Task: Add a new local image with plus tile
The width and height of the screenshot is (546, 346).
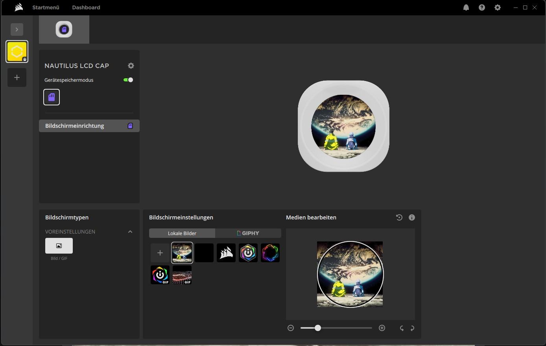Action: 160,253
